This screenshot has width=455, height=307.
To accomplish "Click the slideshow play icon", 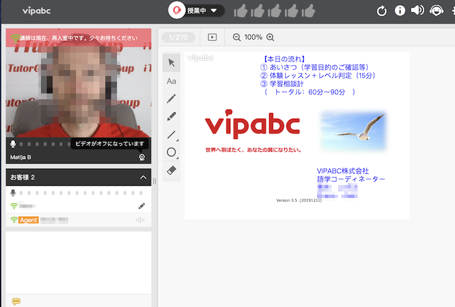I will [212, 38].
